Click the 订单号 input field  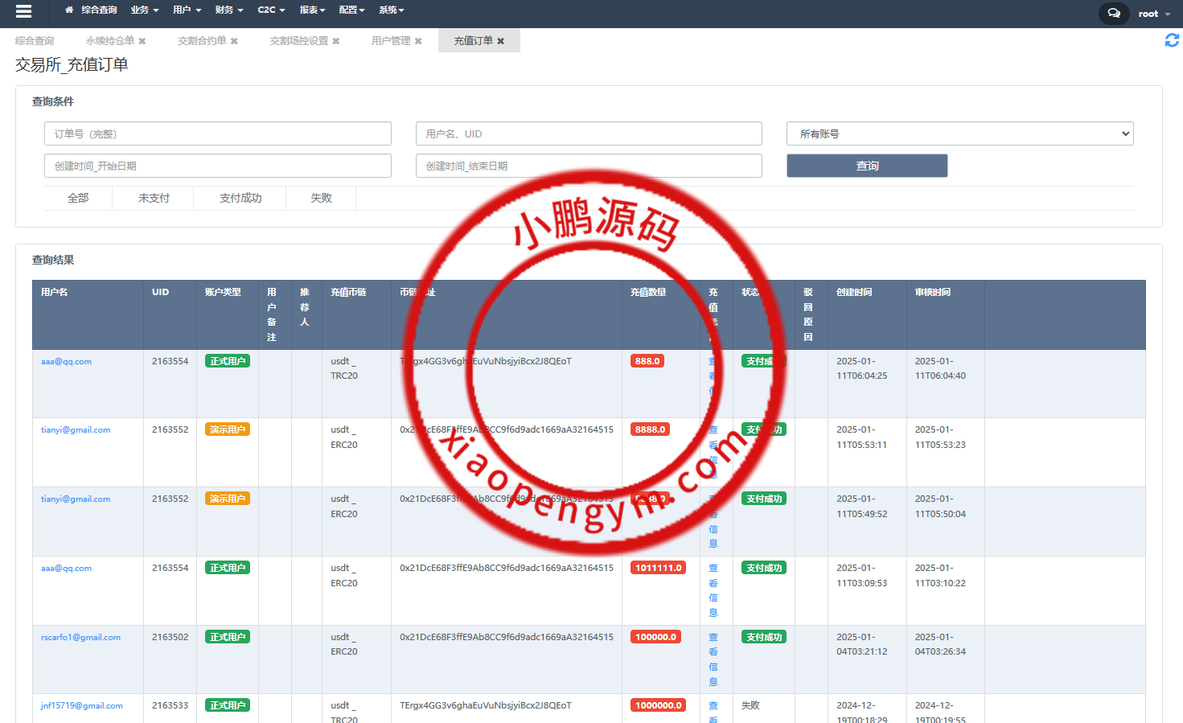(x=217, y=134)
